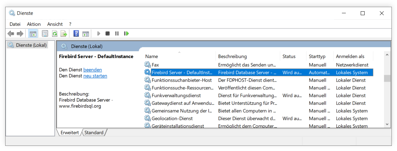Click 'Firebird Database Server - ...' description cell
Screen dimensions: 397x151
tap(247, 73)
